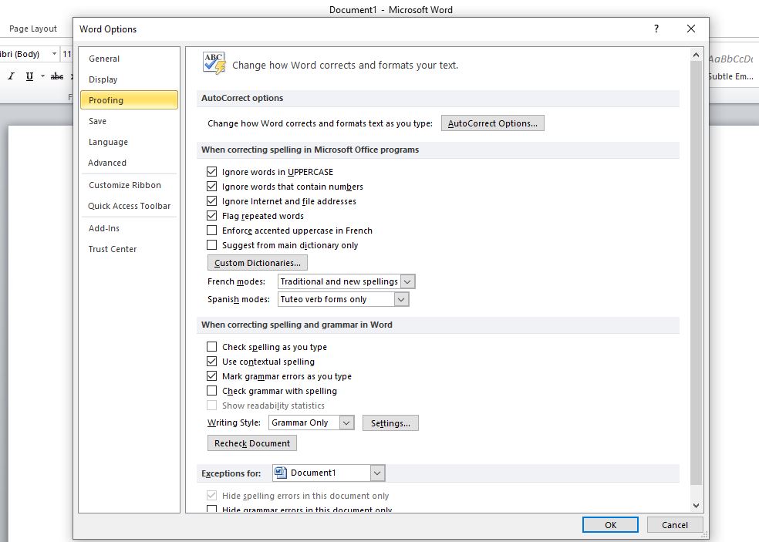
Task: Confirm with the OK button
Action: tap(610, 524)
